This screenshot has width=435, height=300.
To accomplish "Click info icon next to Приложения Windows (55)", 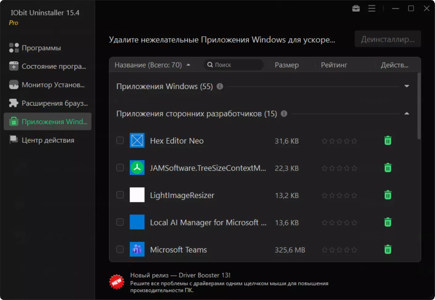I will pos(220,86).
